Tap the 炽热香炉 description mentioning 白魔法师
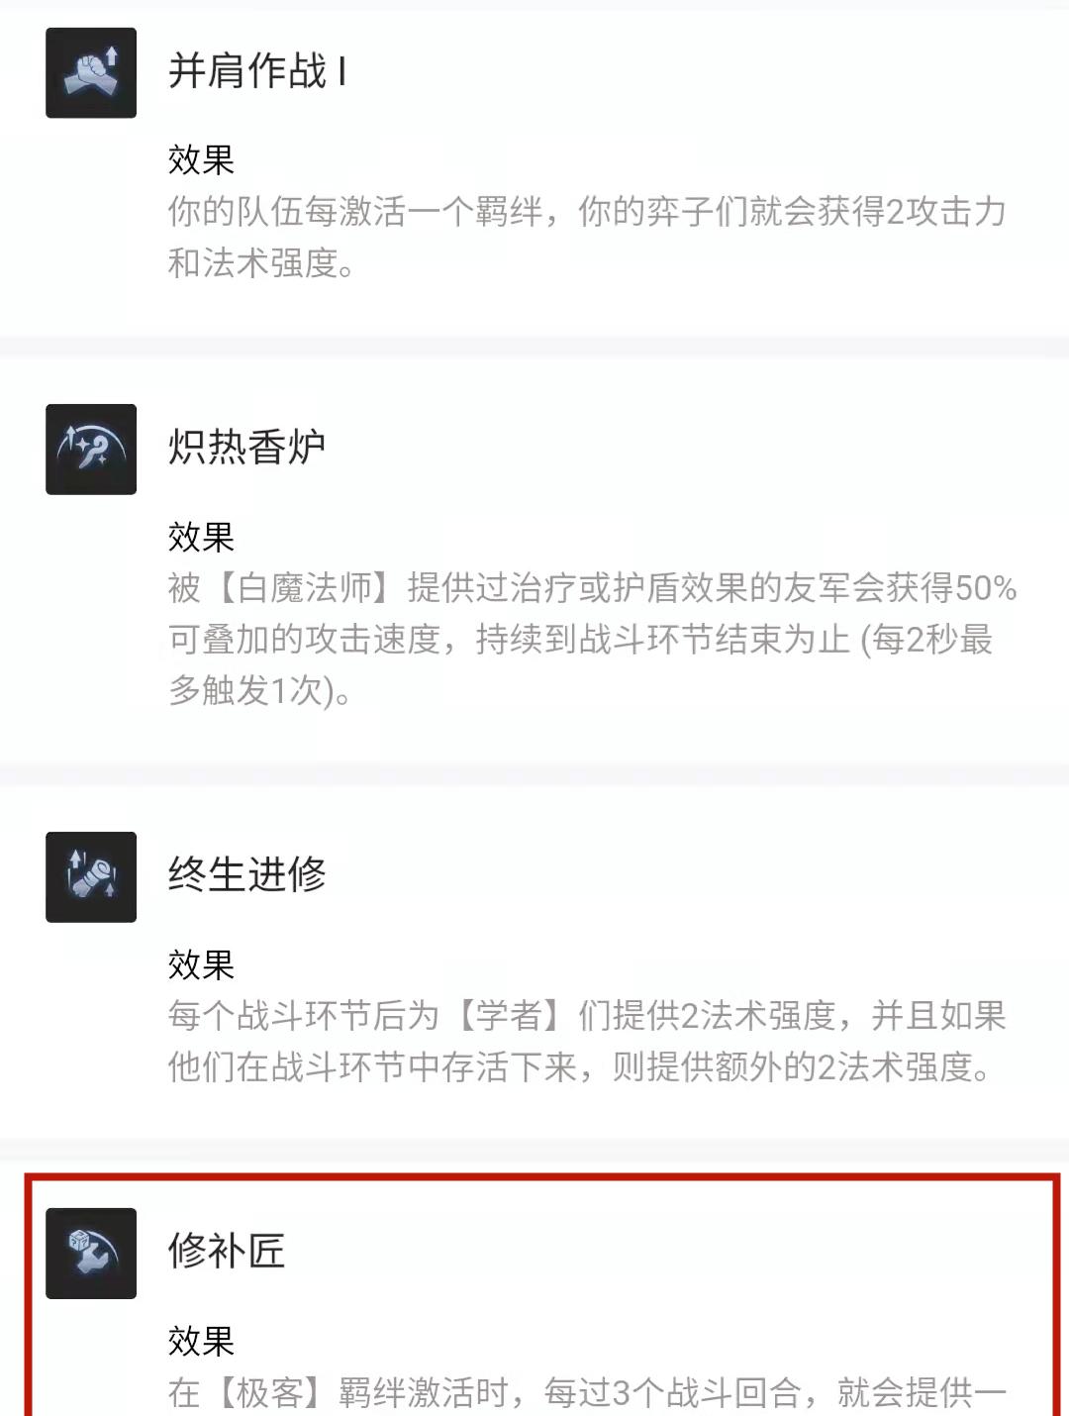This screenshot has height=1416, width=1069. [x=592, y=640]
